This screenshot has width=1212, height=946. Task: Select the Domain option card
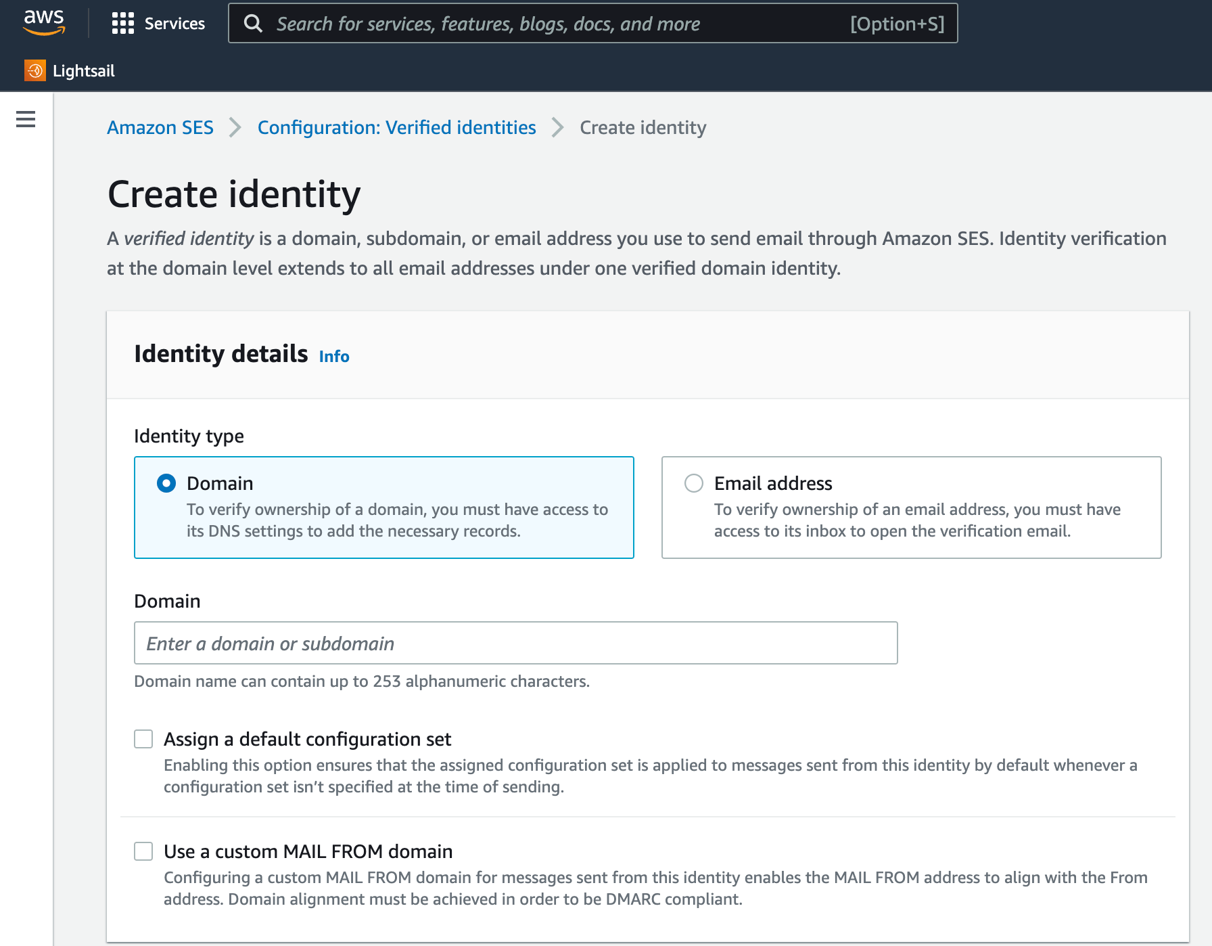(x=383, y=507)
